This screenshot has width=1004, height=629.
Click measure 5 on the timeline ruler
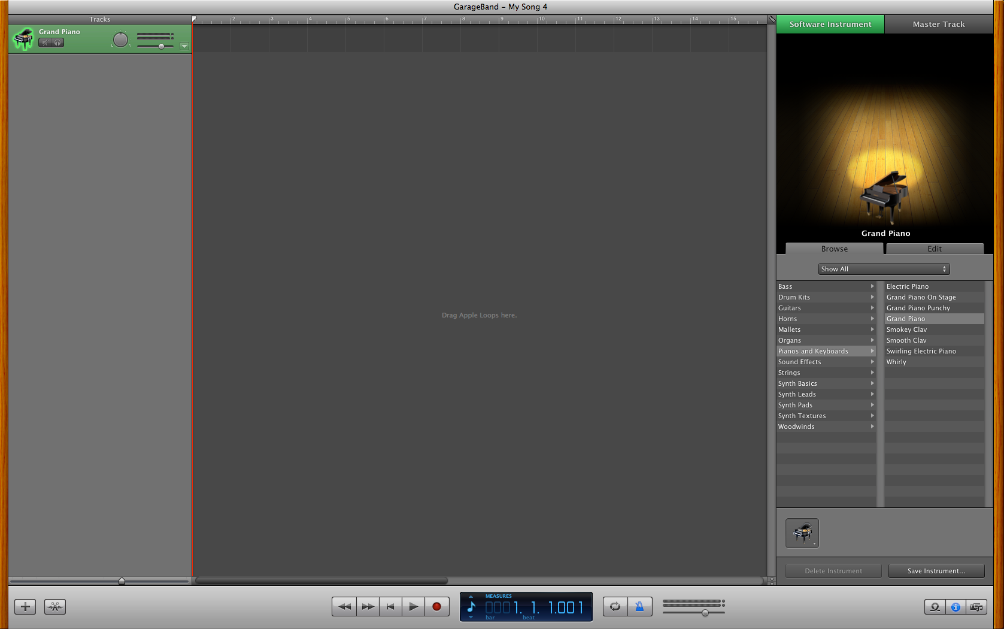tap(348, 19)
